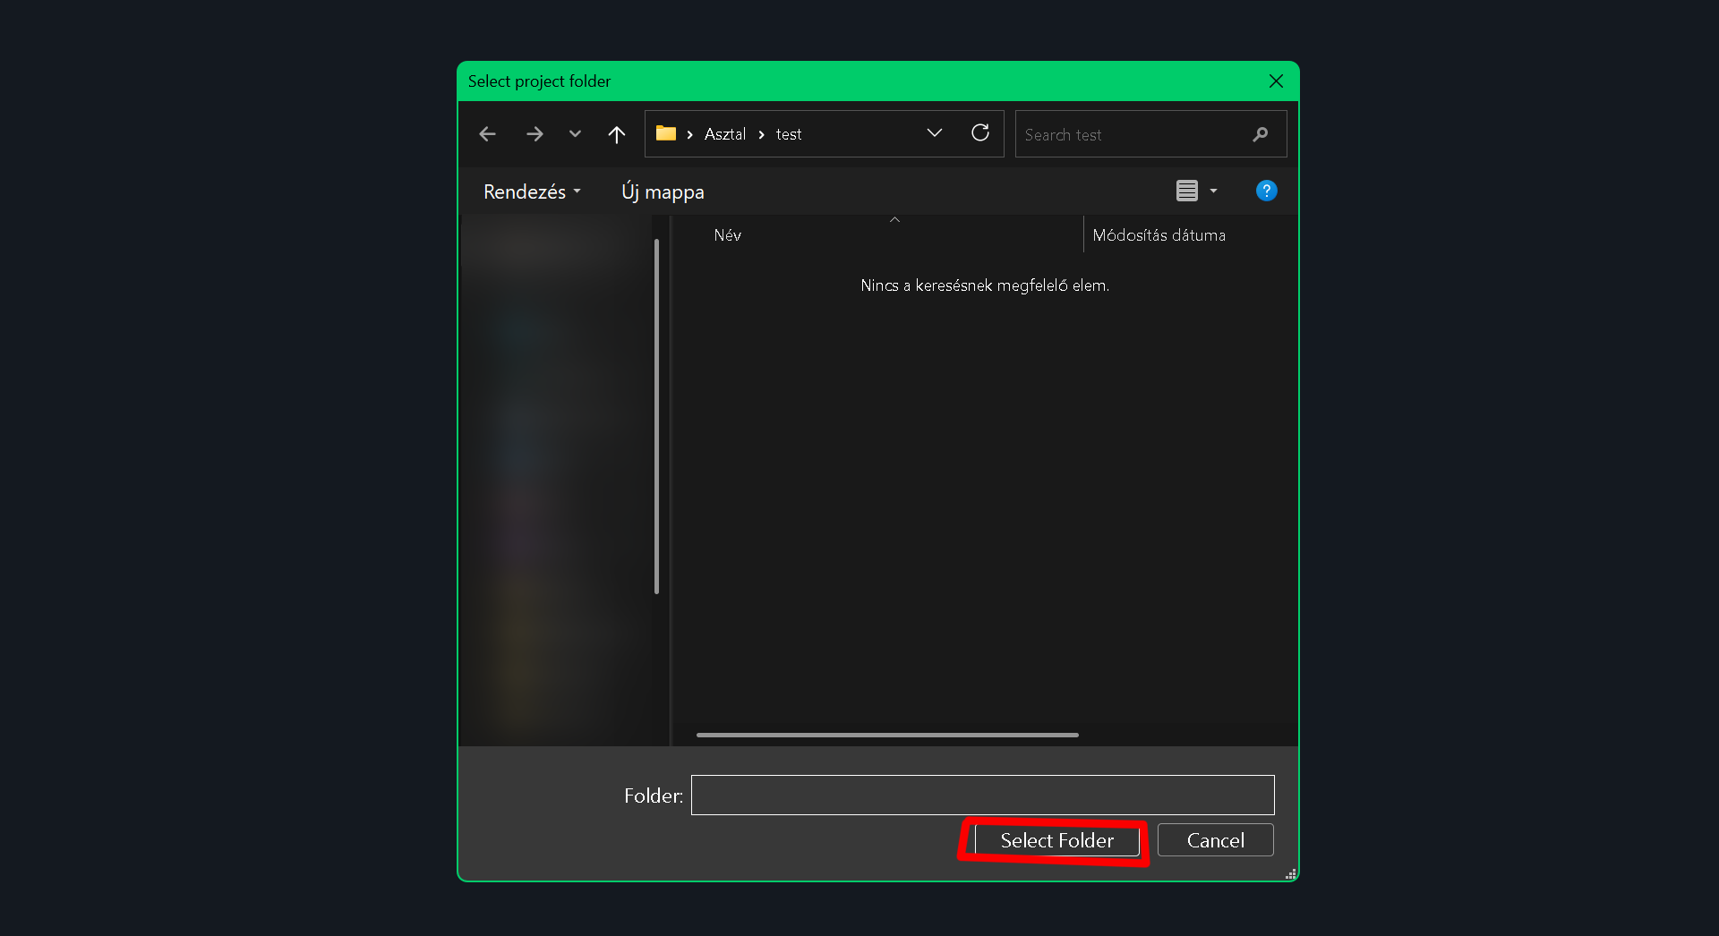Screen dimensions: 1719x936
Task: Change view with the view layout icon
Action: 1186,191
